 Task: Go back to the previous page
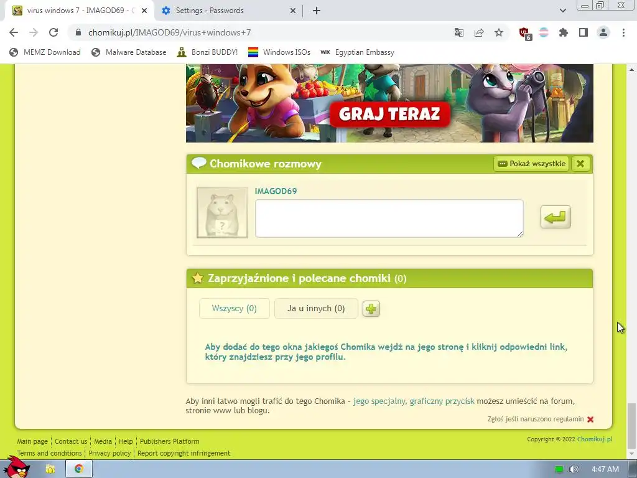coord(14,32)
